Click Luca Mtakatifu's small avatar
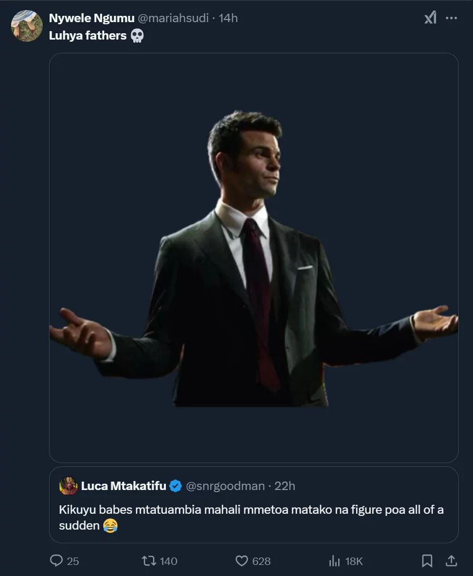Viewport: 473px width, 576px height. (68, 486)
